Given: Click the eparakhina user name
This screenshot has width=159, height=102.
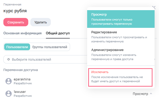Looking at the screenshot, I should [x=22, y=79].
